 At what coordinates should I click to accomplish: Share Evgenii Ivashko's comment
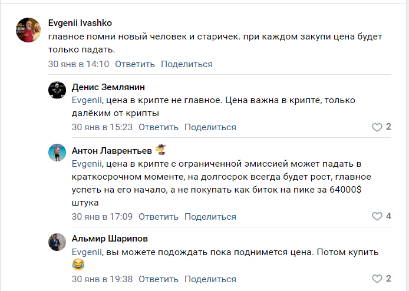coord(187,64)
